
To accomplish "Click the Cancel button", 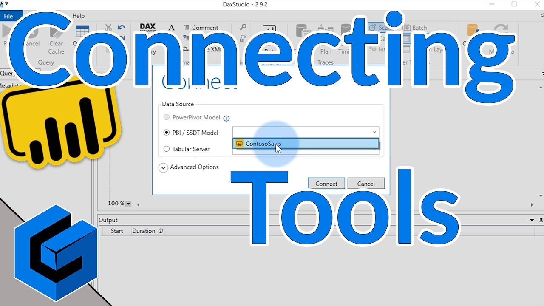I will click(x=366, y=184).
